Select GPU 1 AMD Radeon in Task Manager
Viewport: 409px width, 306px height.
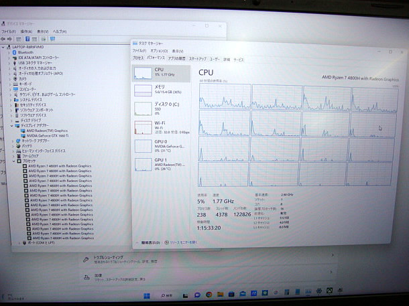tap(162, 164)
